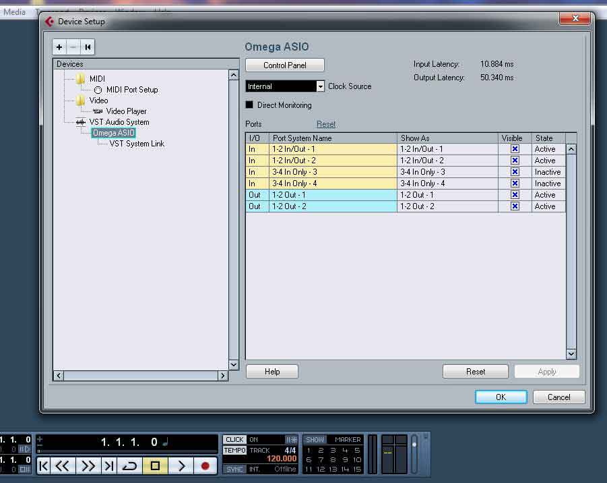Click the SHOW markers button
Image resolution: width=607 pixels, height=483 pixels.
[315, 440]
